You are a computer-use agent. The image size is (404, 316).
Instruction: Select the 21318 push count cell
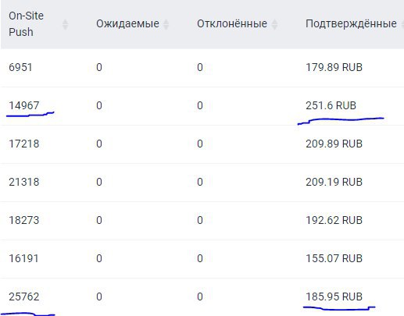[24, 182]
